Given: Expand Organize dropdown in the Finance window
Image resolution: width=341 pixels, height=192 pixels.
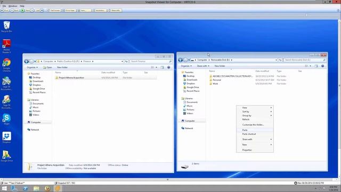Looking at the screenshot, I should coord(32,68).
